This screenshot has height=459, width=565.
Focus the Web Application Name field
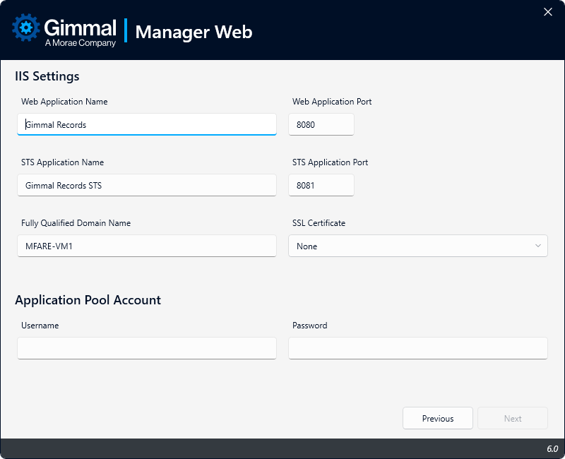[x=147, y=124]
